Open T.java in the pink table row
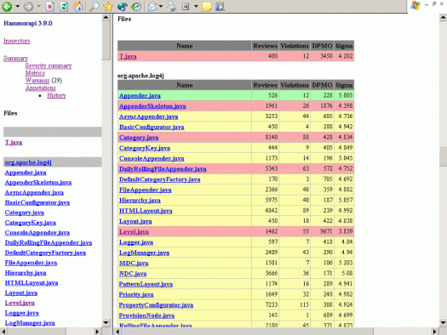Screen dimensions: 447x335 (x=128, y=56)
